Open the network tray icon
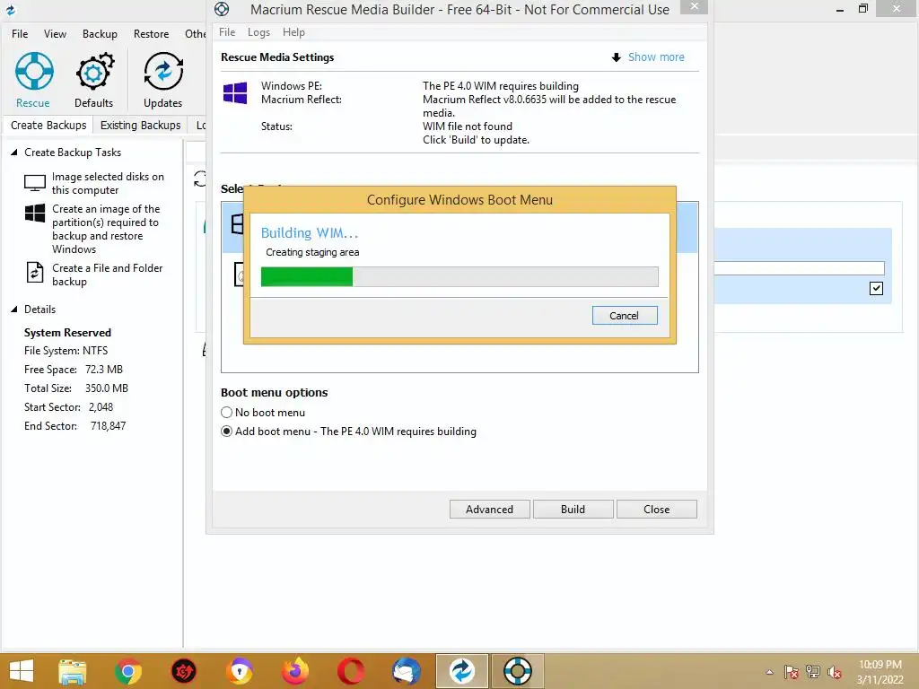This screenshot has height=689, width=919. pyautogui.click(x=813, y=672)
